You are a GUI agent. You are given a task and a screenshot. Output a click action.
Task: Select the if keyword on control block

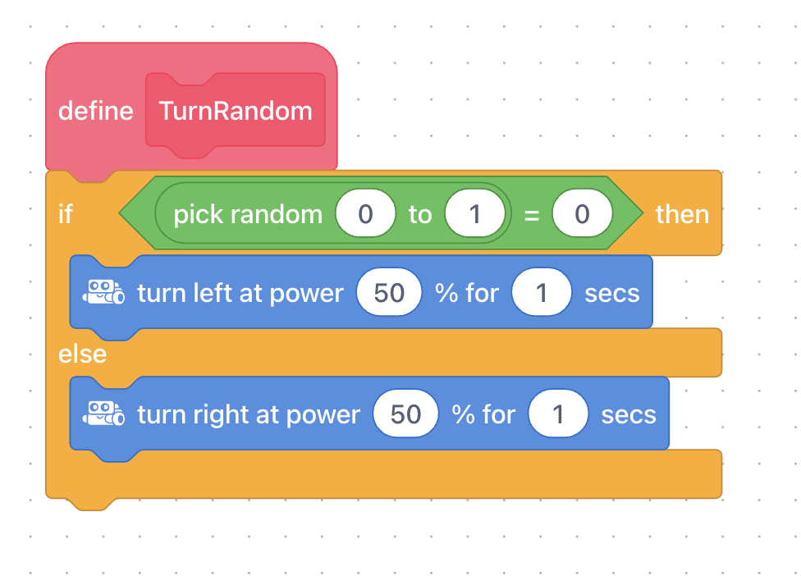click(x=66, y=214)
